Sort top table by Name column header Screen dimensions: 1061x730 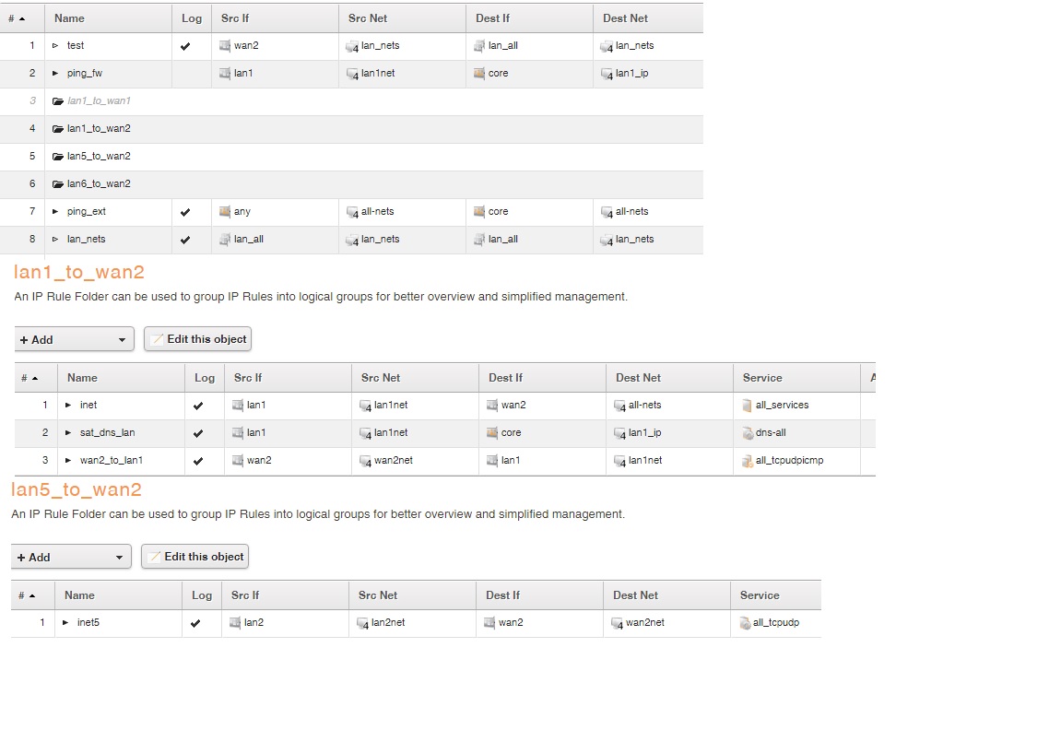pos(69,18)
